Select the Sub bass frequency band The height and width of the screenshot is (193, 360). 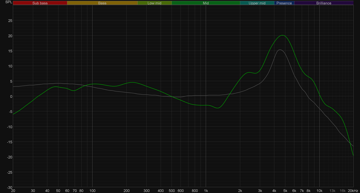click(x=40, y=3)
